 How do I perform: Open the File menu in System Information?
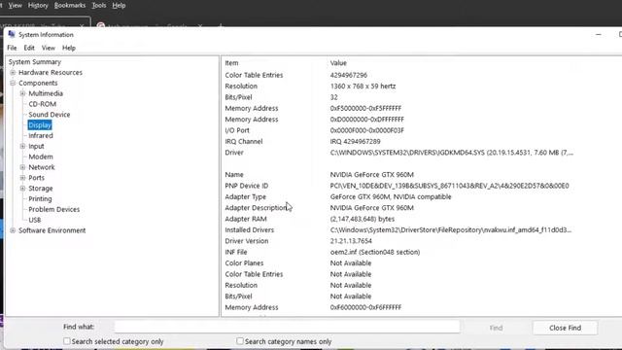tap(12, 48)
